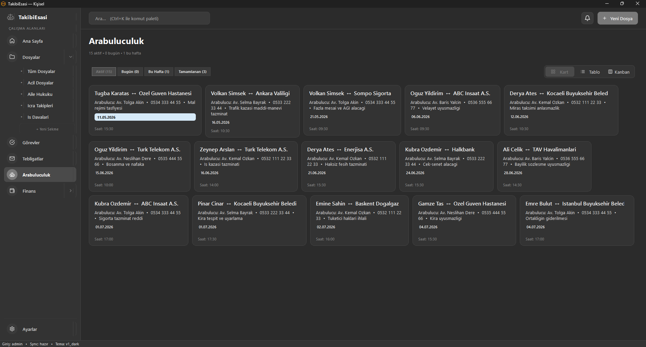Open Gamze Tas ↔ Ozel Guven Hastanesi card

click(x=464, y=221)
